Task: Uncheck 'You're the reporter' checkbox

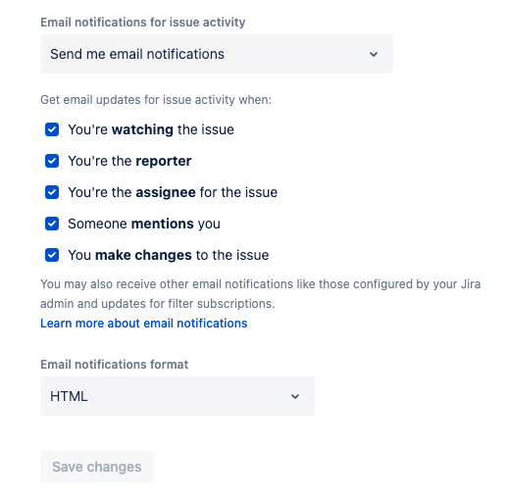Action: pos(52,161)
